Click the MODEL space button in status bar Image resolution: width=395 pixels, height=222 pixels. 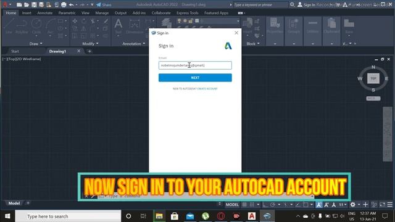[x=232, y=205]
